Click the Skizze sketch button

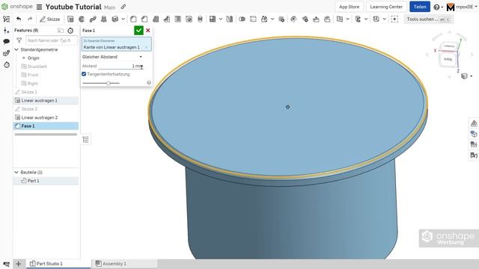coord(50,19)
